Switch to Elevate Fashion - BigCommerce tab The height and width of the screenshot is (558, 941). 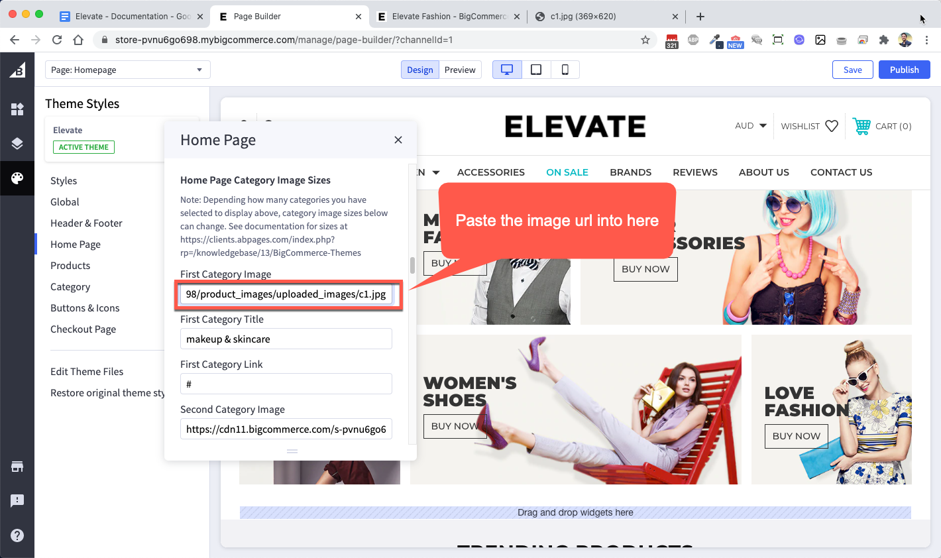point(448,17)
